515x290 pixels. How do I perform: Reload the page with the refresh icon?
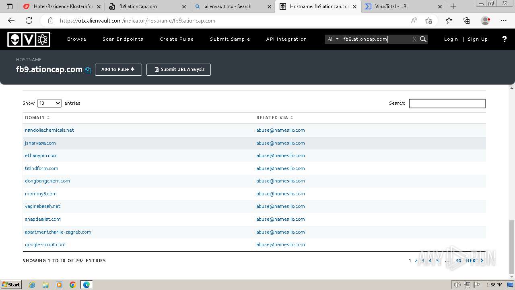[x=29, y=21]
